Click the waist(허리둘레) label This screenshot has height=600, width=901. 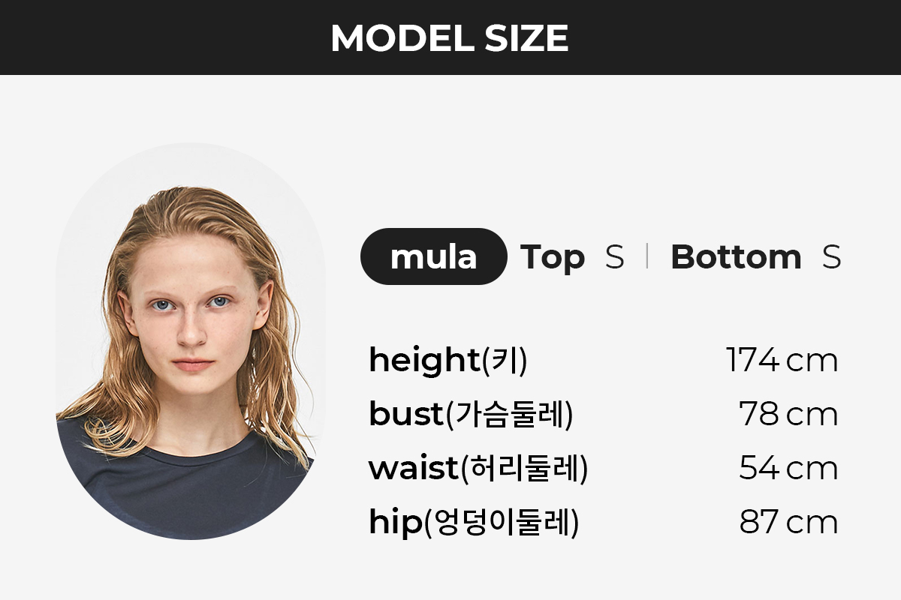pos(478,469)
